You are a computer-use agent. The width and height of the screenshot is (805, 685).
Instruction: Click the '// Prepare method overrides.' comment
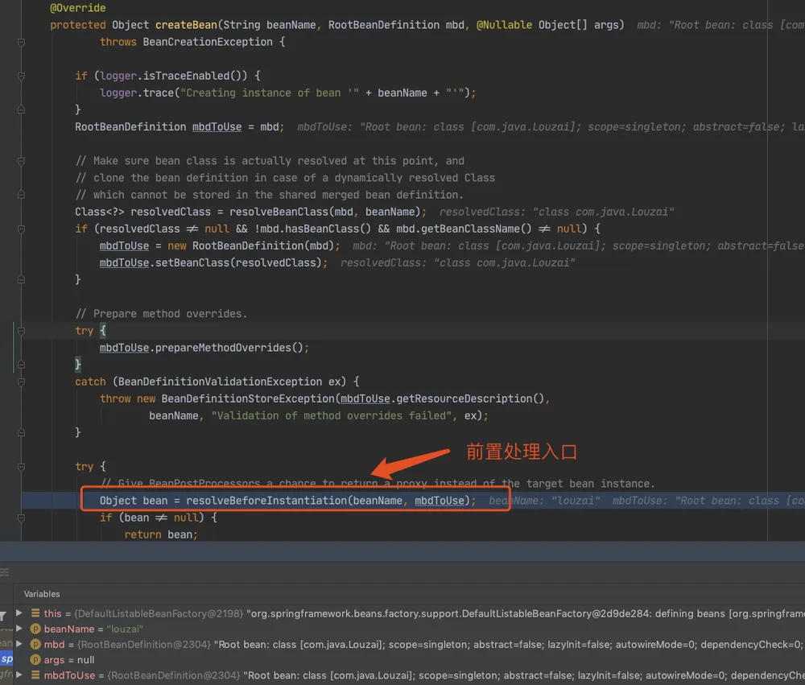161,314
